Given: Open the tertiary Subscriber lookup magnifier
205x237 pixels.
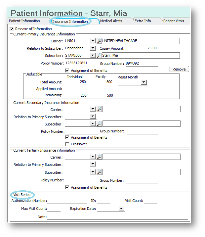Looking at the screenshot, I should click(99, 172).
